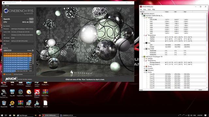The height and width of the screenshot is (117, 209).
Task: Collapse the ASUSTeK COMPUTER node
Action: pos(142,16)
